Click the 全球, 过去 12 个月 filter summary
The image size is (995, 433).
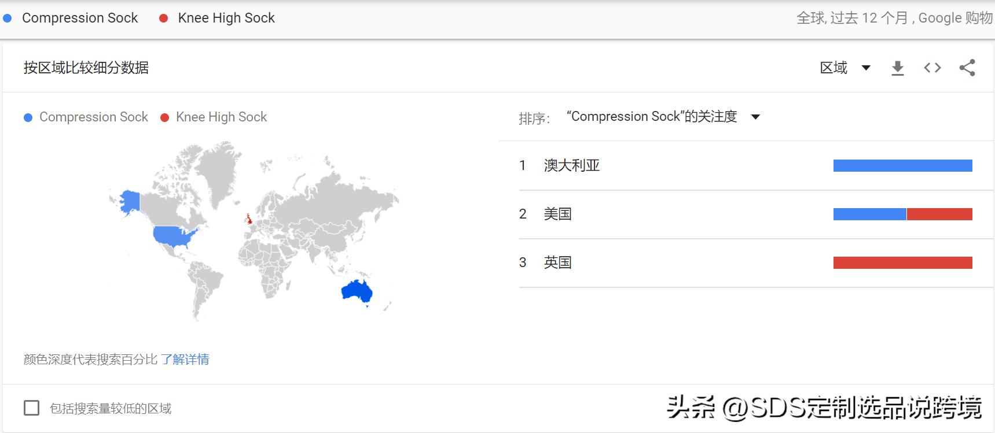click(894, 18)
